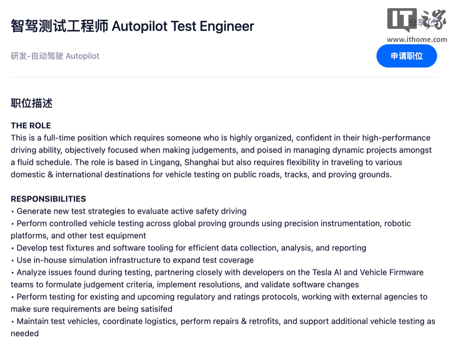Viewport: 454px width, 343px height.
Task: Click the "Develop test fixtures" bullet
Action: [x=191, y=248]
